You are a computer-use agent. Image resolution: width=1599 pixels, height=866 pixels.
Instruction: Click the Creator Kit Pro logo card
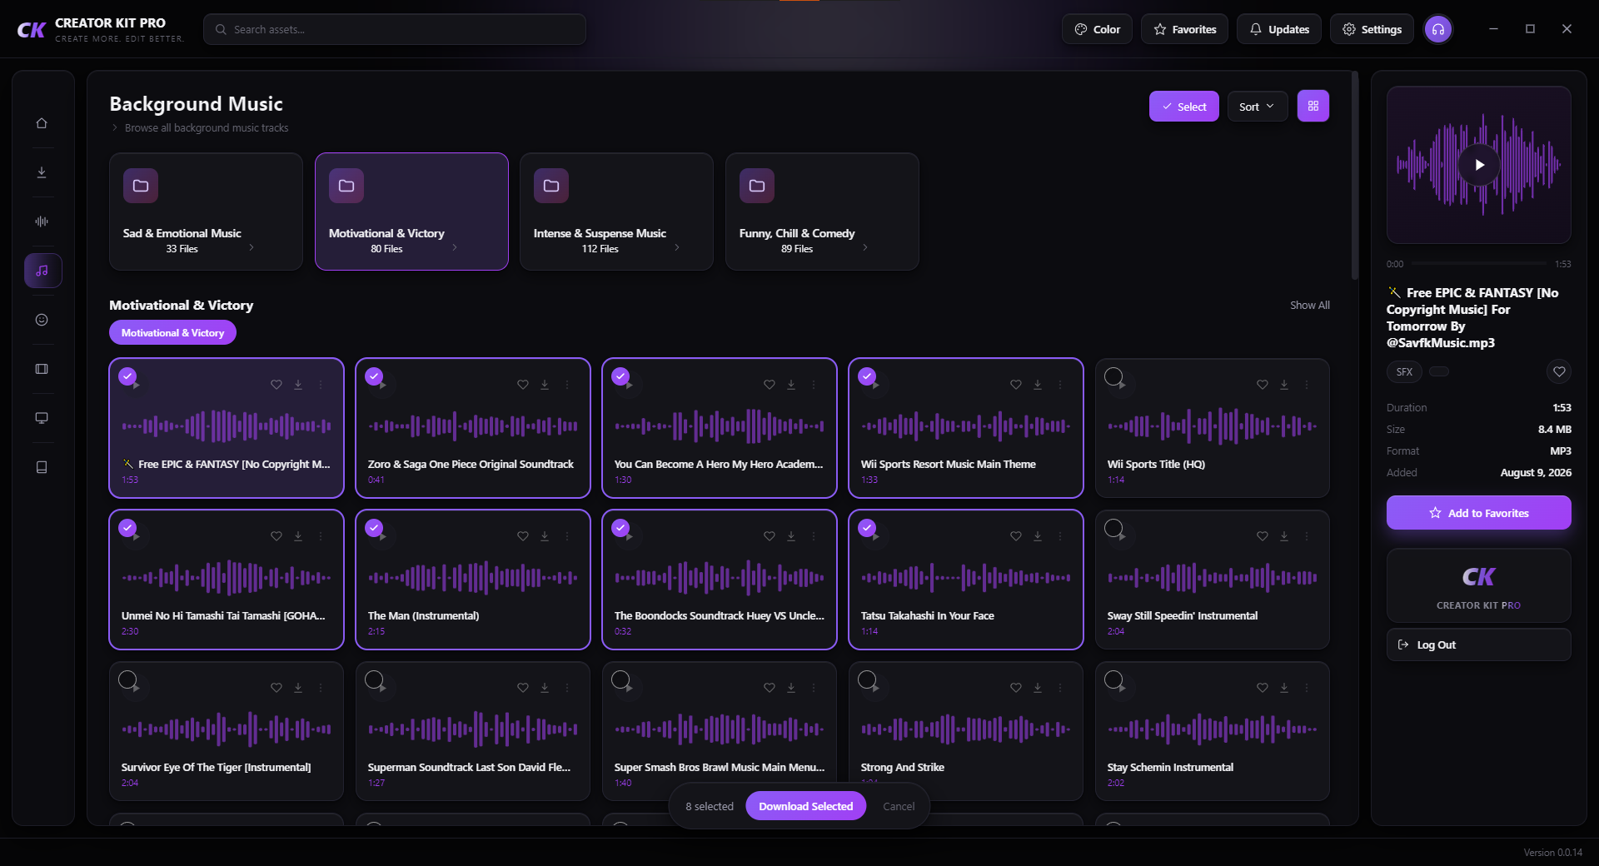pyautogui.click(x=1478, y=585)
